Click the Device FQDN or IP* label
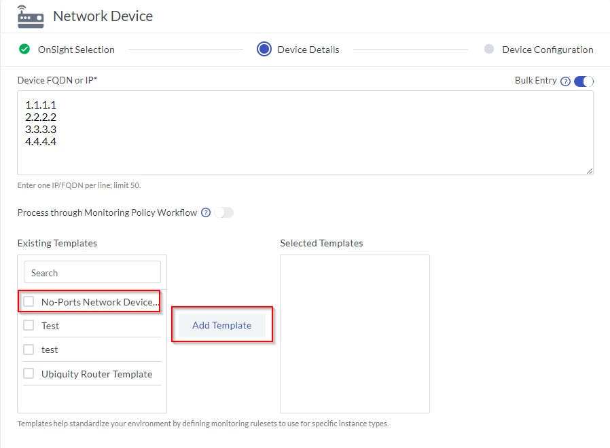610x448 pixels. point(57,80)
